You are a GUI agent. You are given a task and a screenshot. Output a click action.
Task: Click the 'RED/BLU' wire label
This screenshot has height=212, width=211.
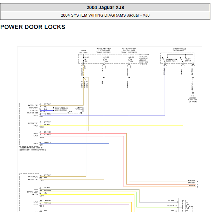click(47, 203)
